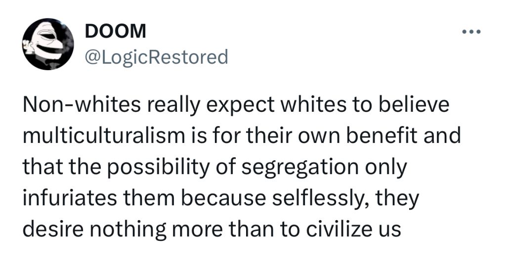This screenshot has width=506, height=269.
Task: Open the More menu for this post
Action: (471, 32)
